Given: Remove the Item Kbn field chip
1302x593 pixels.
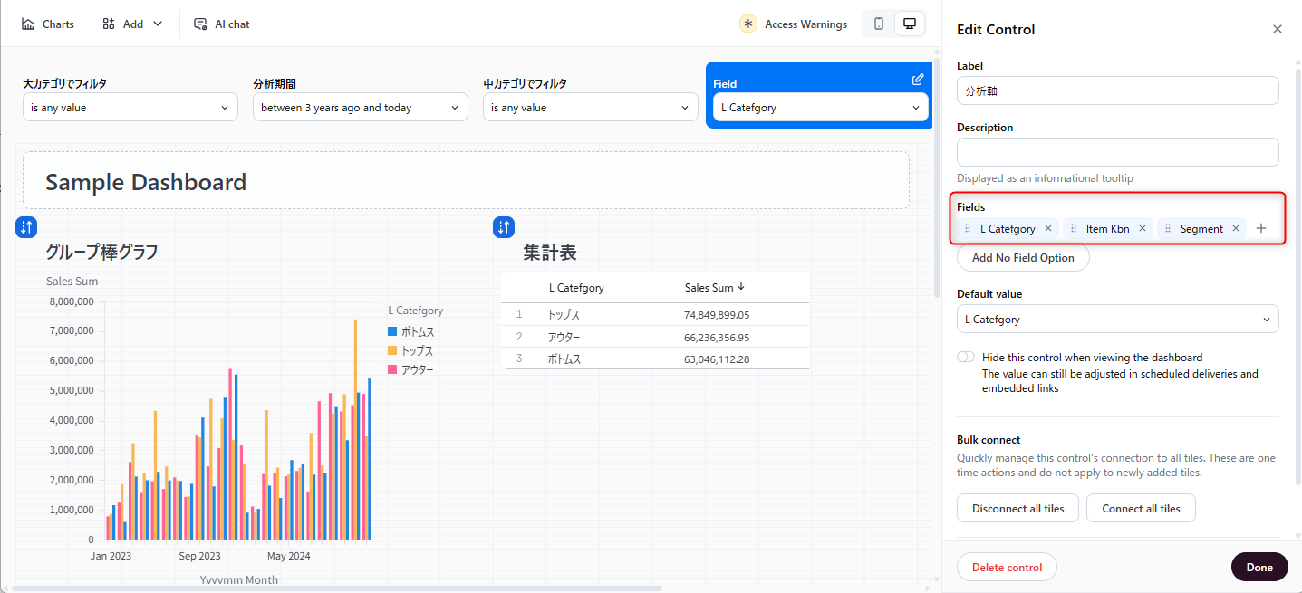Looking at the screenshot, I should [x=1143, y=229].
